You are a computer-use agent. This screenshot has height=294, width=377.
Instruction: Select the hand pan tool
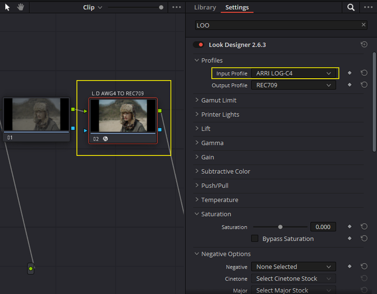pyautogui.click(x=21, y=7)
